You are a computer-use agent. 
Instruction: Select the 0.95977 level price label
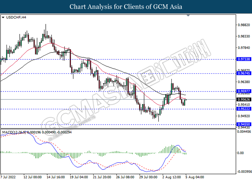tap(244, 91)
